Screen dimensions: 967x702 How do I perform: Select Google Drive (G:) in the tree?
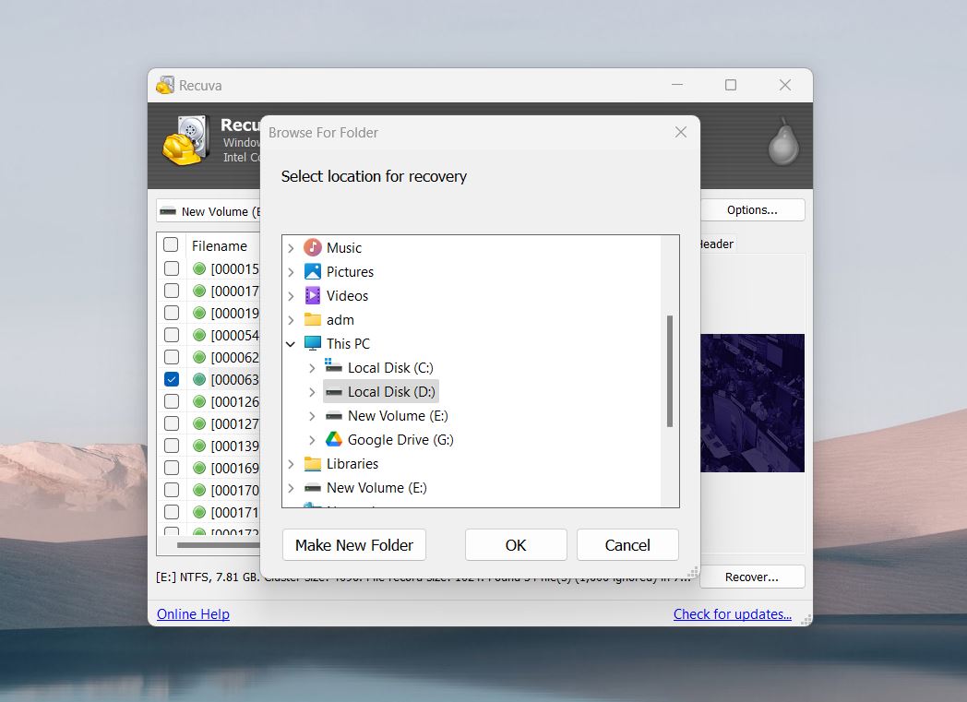pos(400,440)
